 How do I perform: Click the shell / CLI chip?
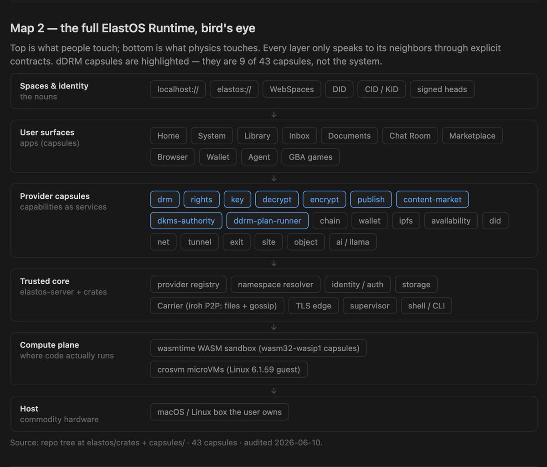pyautogui.click(x=426, y=306)
